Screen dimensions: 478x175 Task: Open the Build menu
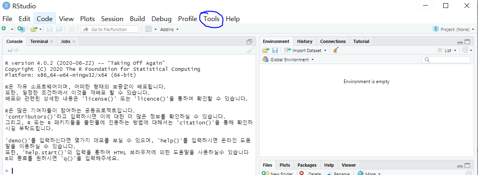[x=137, y=19]
